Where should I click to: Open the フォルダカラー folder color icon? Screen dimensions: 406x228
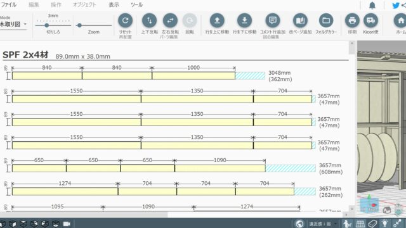[326, 20]
